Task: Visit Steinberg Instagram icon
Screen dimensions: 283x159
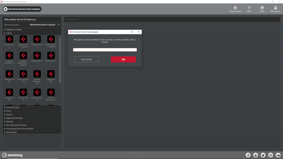Action: pyautogui.click(x=271, y=155)
